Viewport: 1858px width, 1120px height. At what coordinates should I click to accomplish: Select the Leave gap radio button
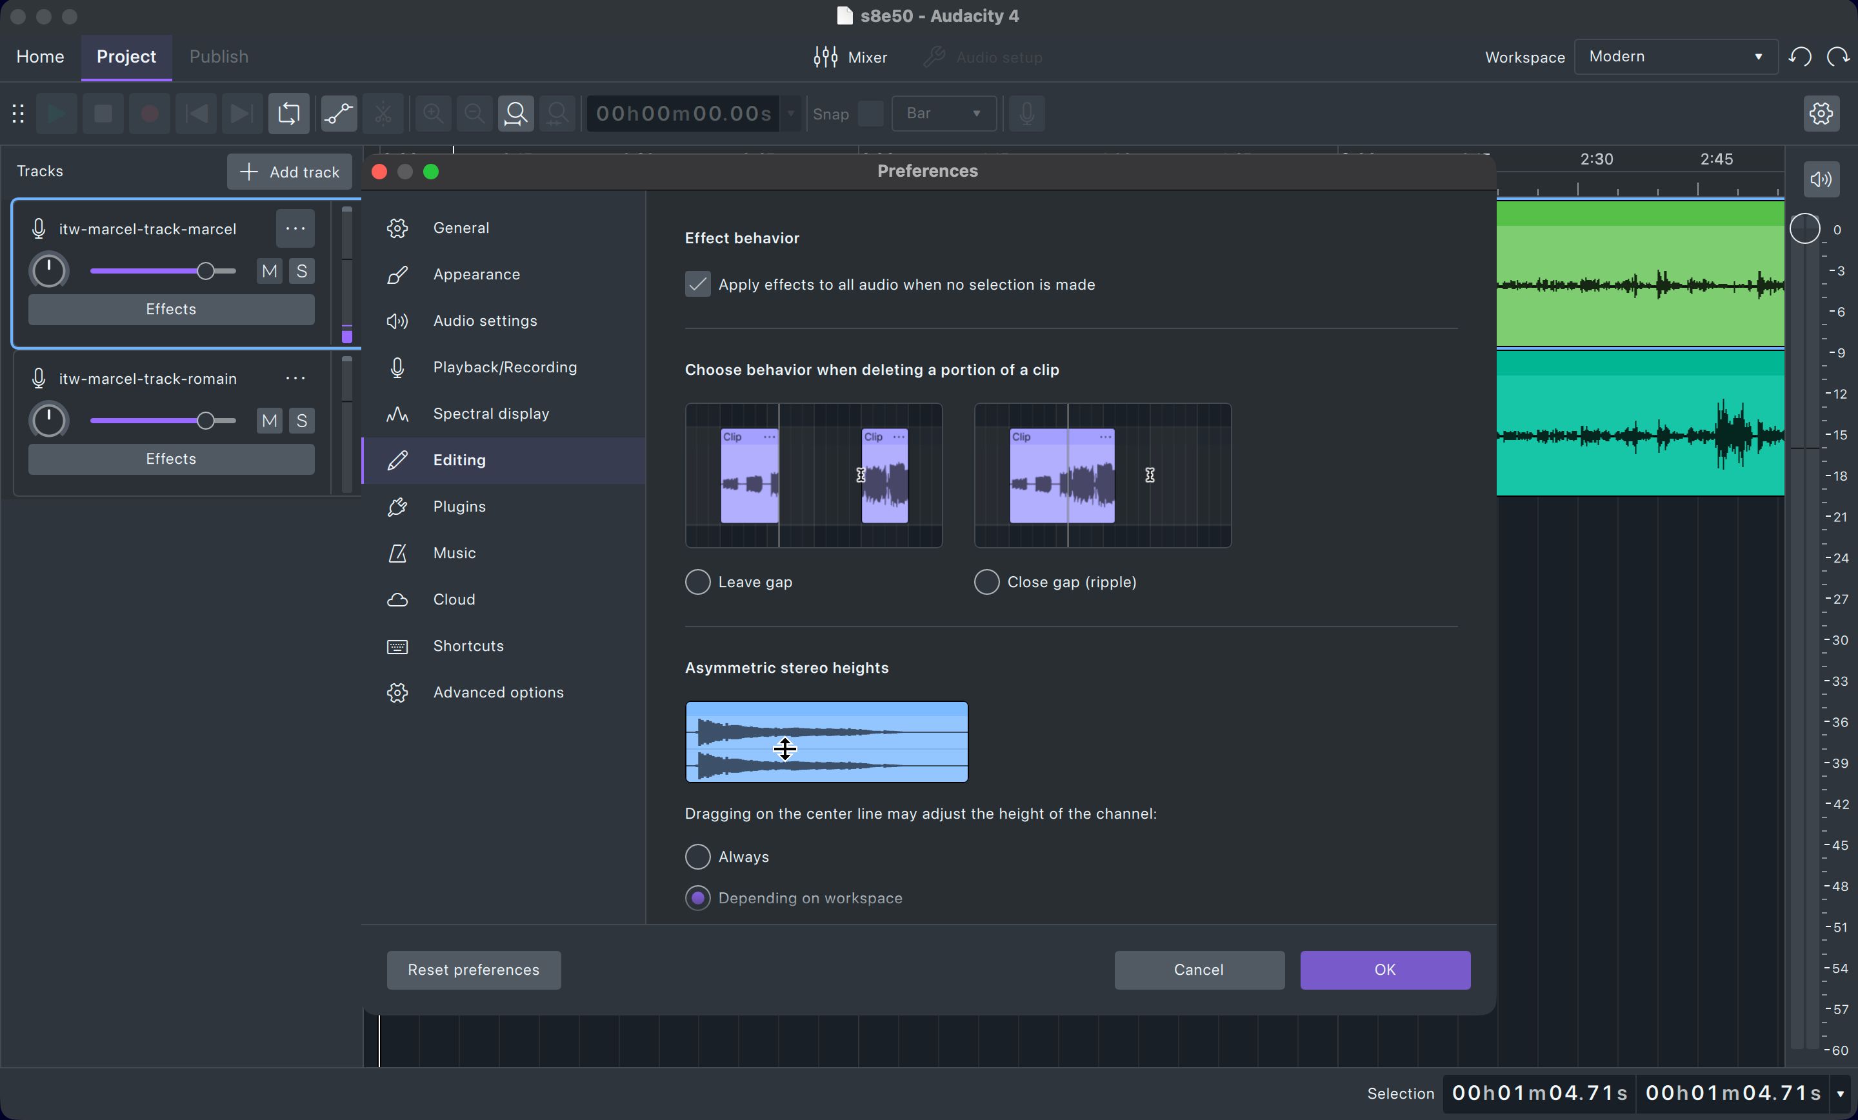(697, 581)
